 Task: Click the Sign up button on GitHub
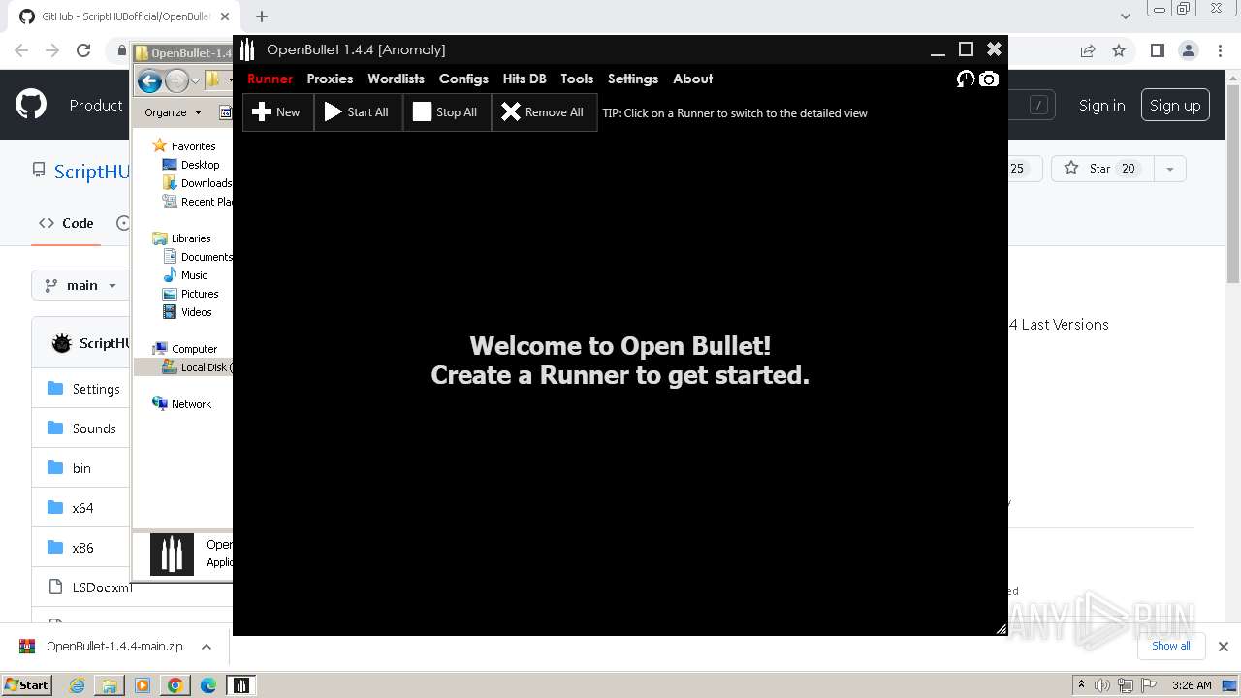click(x=1175, y=106)
